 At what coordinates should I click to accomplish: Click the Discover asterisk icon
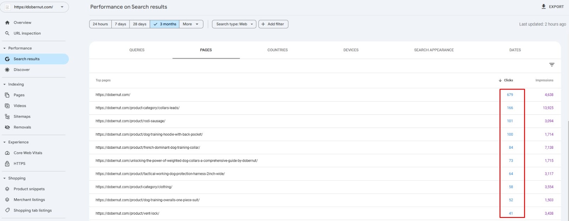point(7,70)
